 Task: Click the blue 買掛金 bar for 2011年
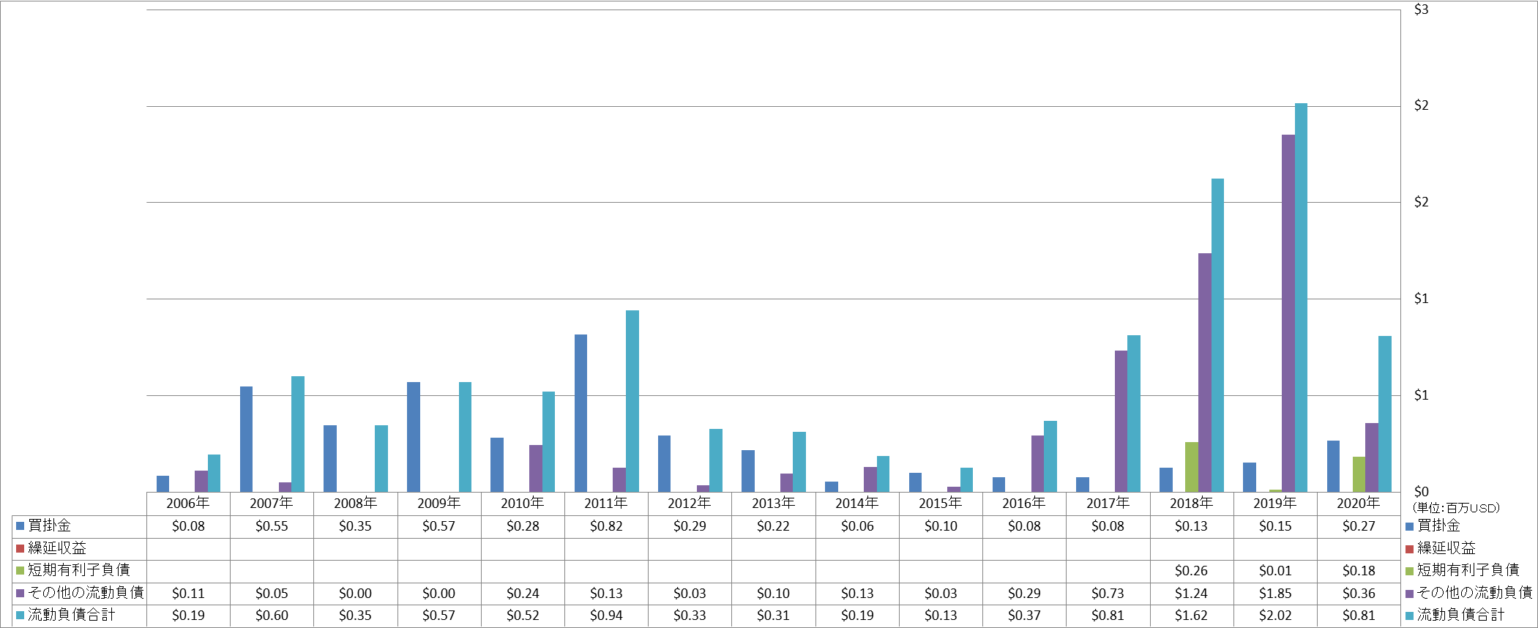[x=581, y=413]
